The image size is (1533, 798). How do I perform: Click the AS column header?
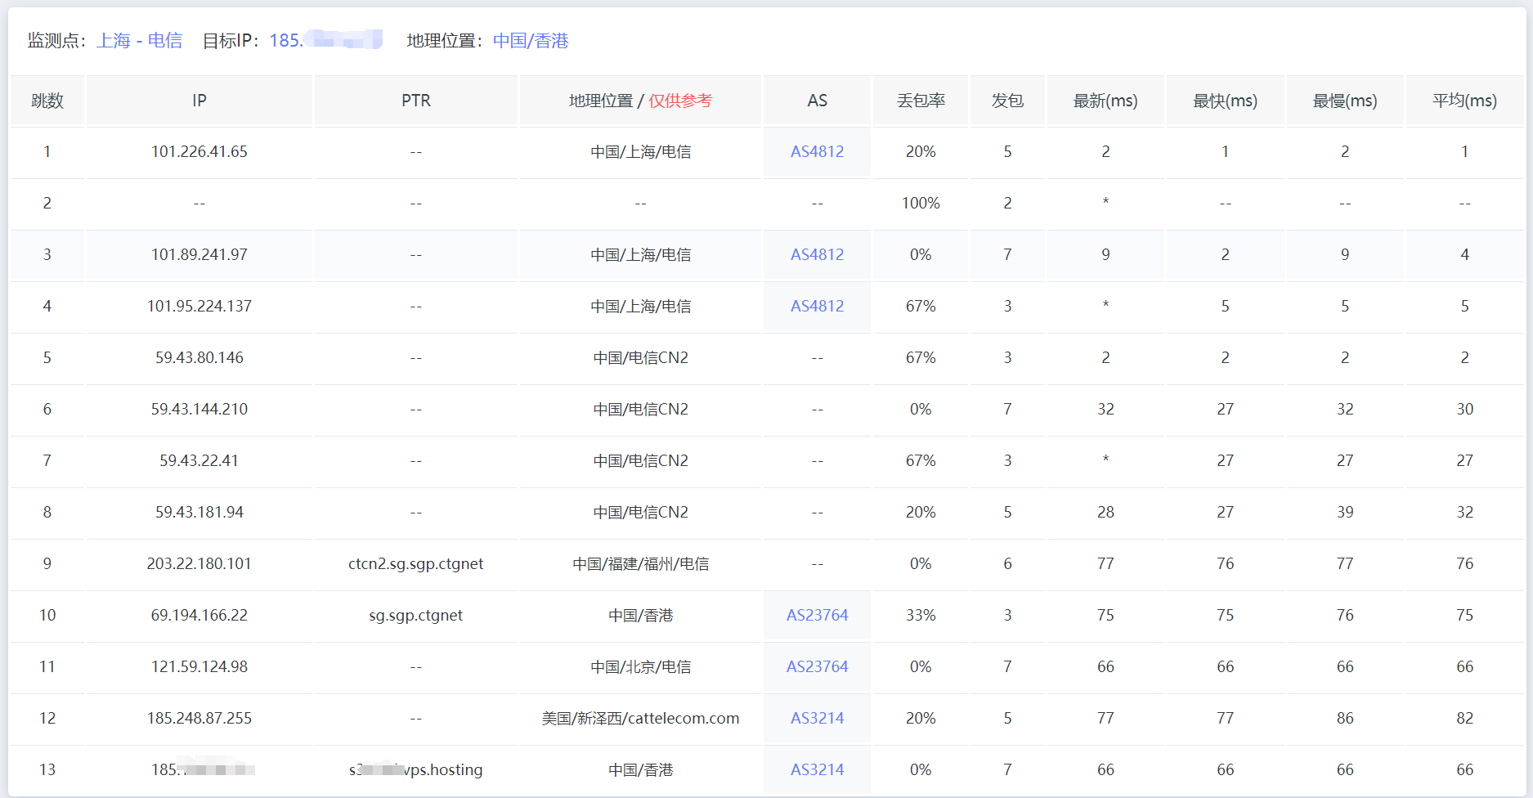click(x=817, y=101)
